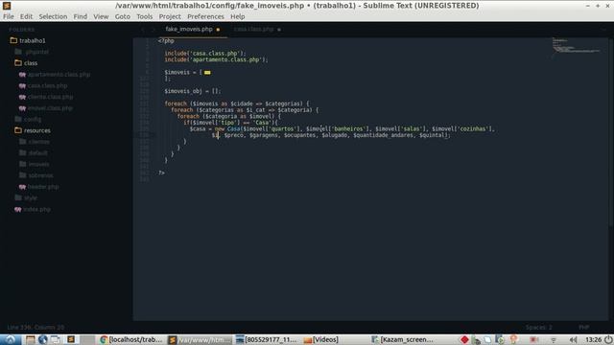Click unsaved dot on fake_imoveis.php tab
Image resolution: width=614 pixels, height=345 pixels.
218,30
